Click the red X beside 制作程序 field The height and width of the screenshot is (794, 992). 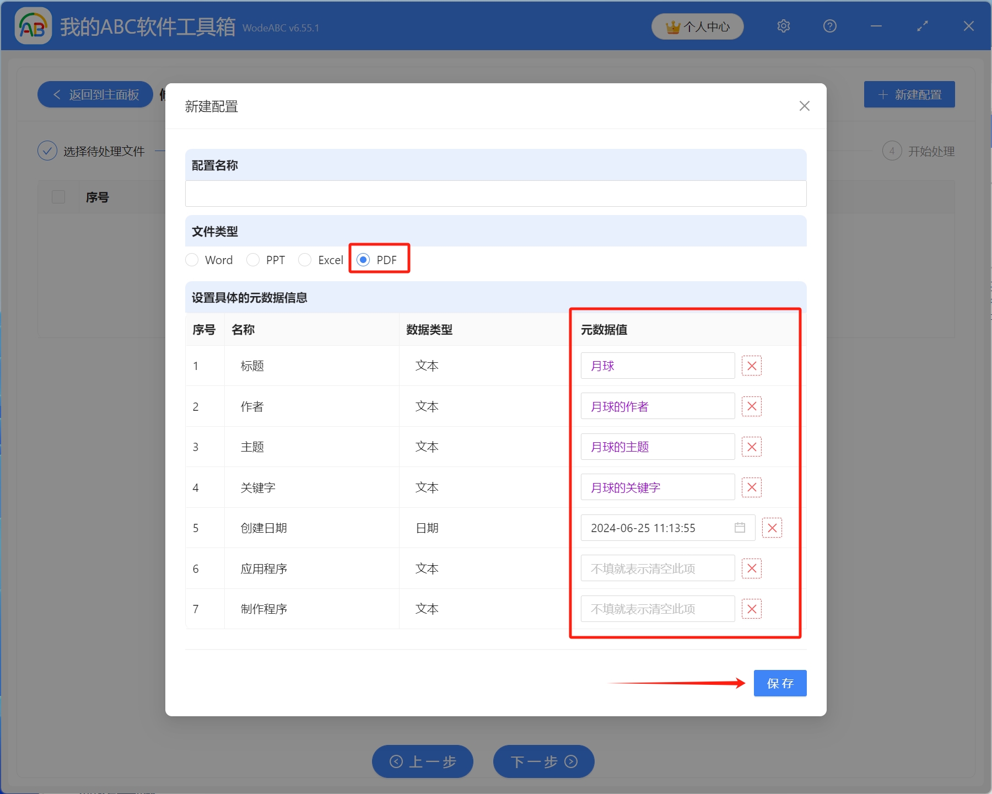(751, 609)
